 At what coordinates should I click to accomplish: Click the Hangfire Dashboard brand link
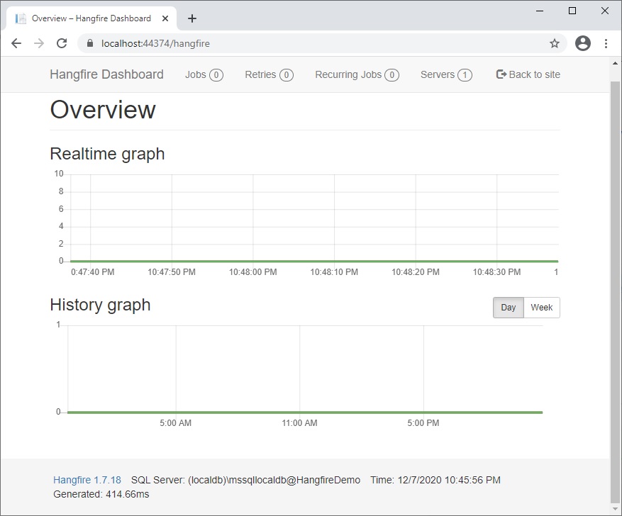pos(106,74)
